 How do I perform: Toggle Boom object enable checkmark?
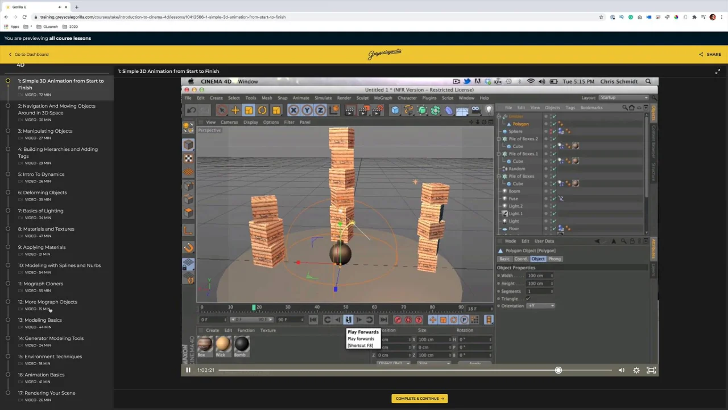(x=555, y=191)
